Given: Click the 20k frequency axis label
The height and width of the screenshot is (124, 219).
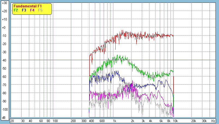Looking at the screenshot, I should pyautogui.click(x=193, y=121).
